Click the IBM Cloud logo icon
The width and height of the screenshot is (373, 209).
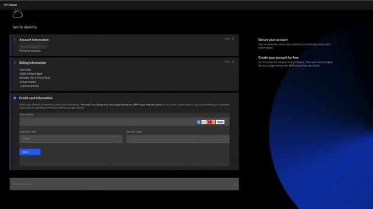click(x=17, y=13)
